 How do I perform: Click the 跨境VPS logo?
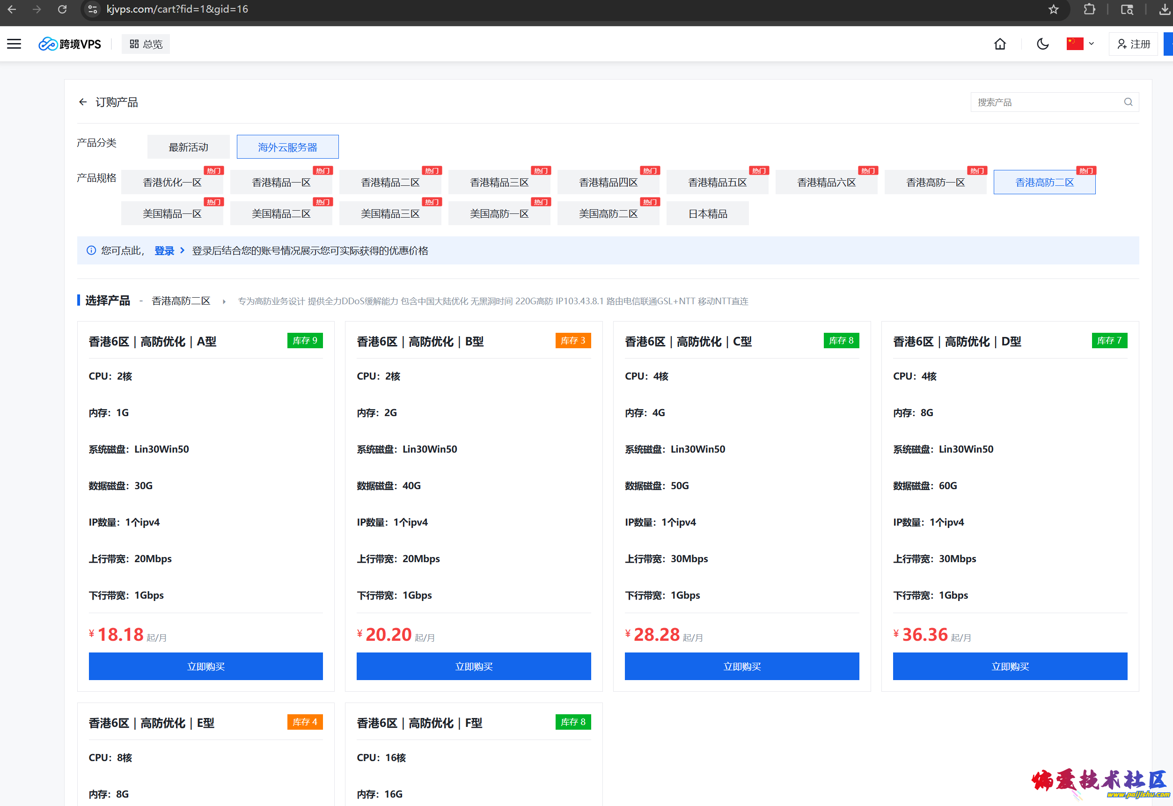pos(70,44)
